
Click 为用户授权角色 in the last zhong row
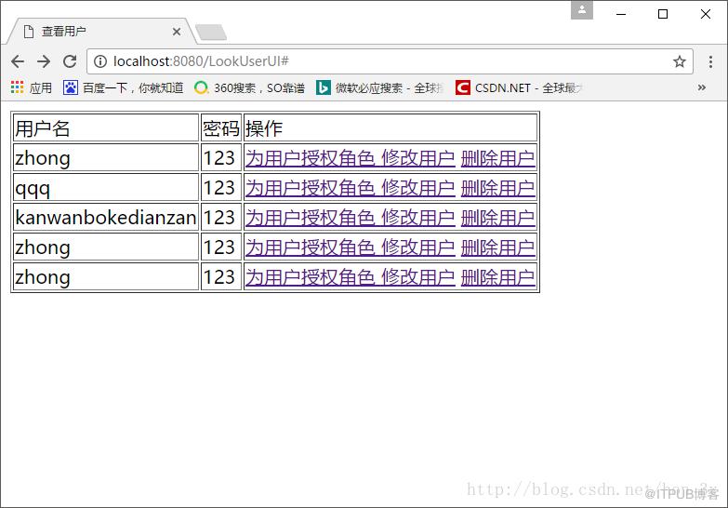(311, 277)
